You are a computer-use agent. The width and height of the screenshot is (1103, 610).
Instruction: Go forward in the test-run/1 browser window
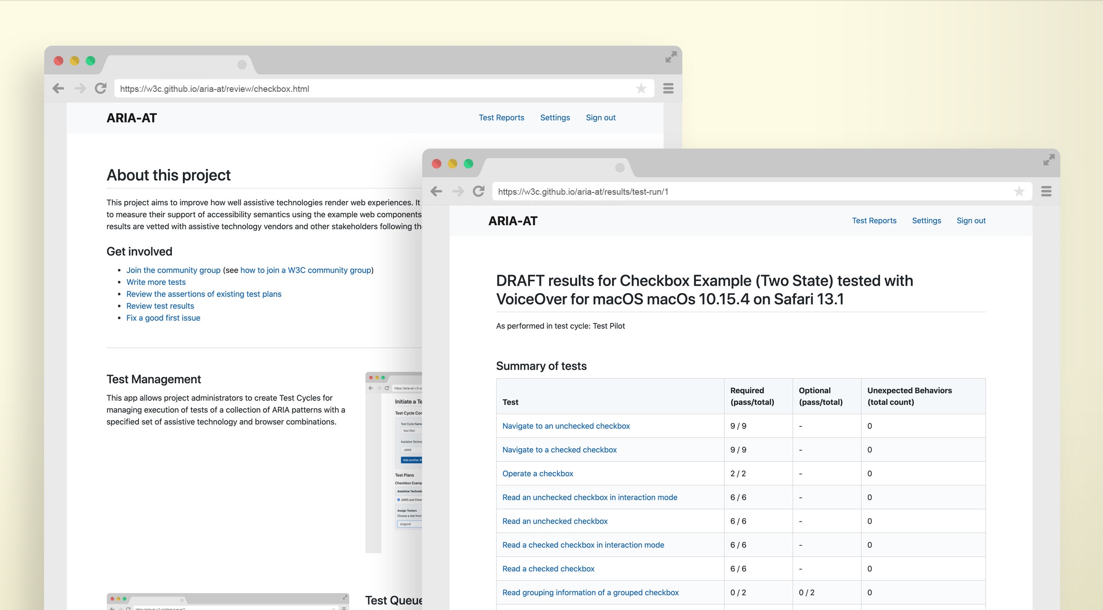point(458,191)
